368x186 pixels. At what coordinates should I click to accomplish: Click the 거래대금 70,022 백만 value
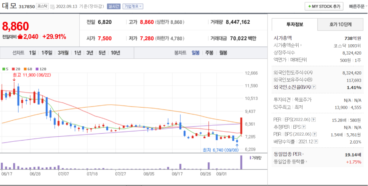pos(243,38)
